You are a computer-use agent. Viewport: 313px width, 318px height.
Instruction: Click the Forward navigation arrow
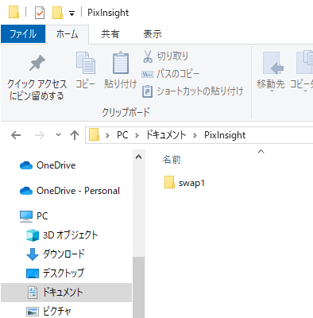(40, 135)
